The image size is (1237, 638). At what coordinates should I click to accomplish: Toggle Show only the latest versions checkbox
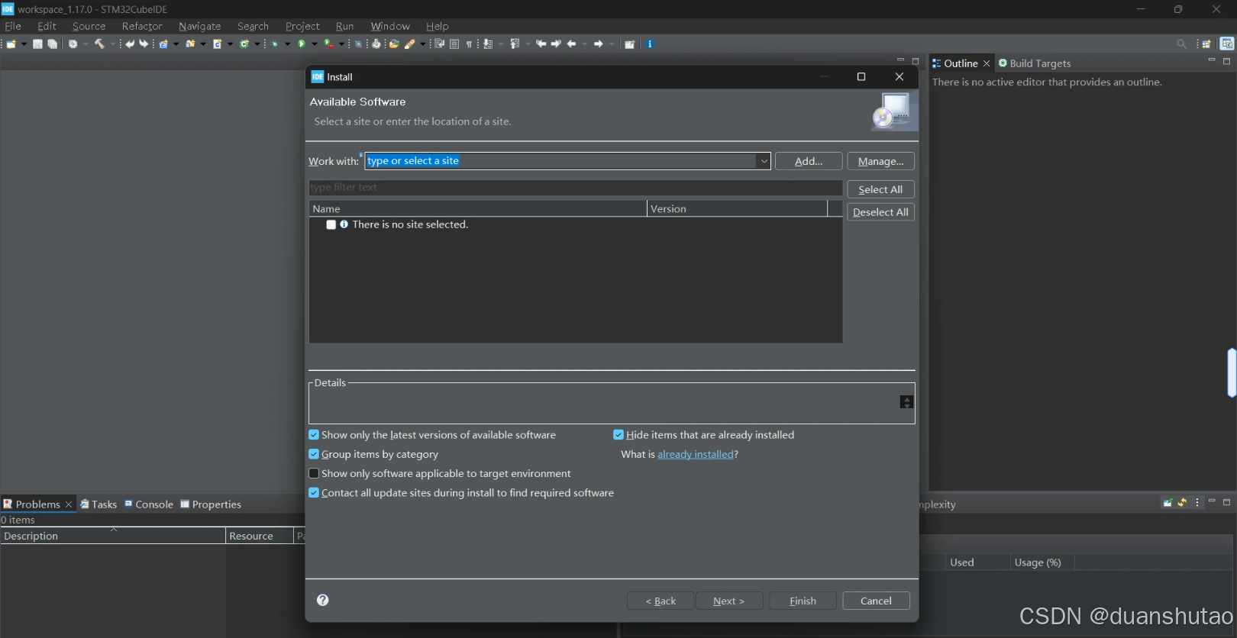314,435
